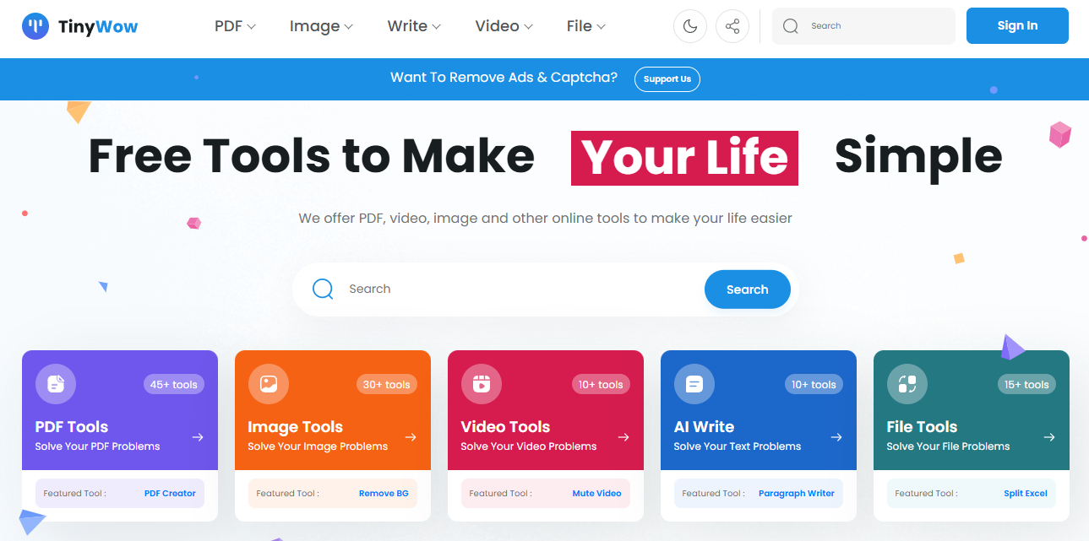Image resolution: width=1089 pixels, height=541 pixels.
Task: Open AI Write via its arrow
Action: pos(836,437)
